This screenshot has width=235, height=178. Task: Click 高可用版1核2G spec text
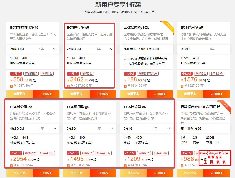click(x=191, y=129)
